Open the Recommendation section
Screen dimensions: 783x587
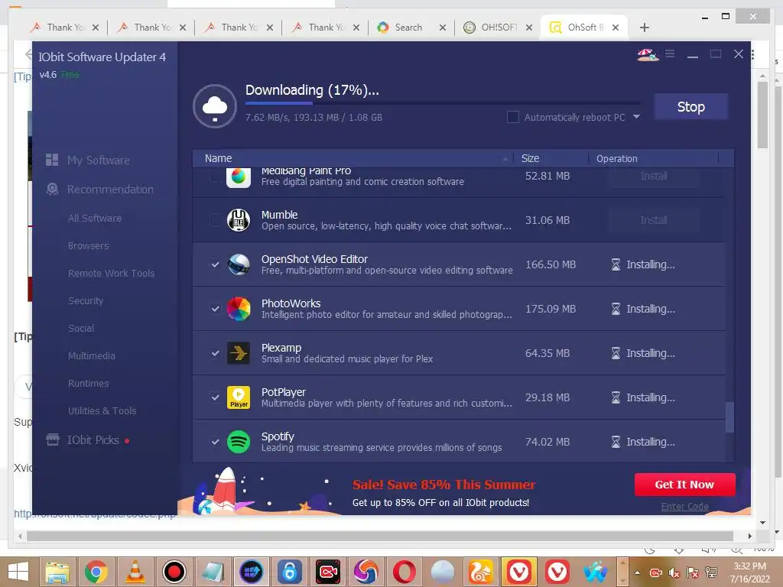(110, 190)
